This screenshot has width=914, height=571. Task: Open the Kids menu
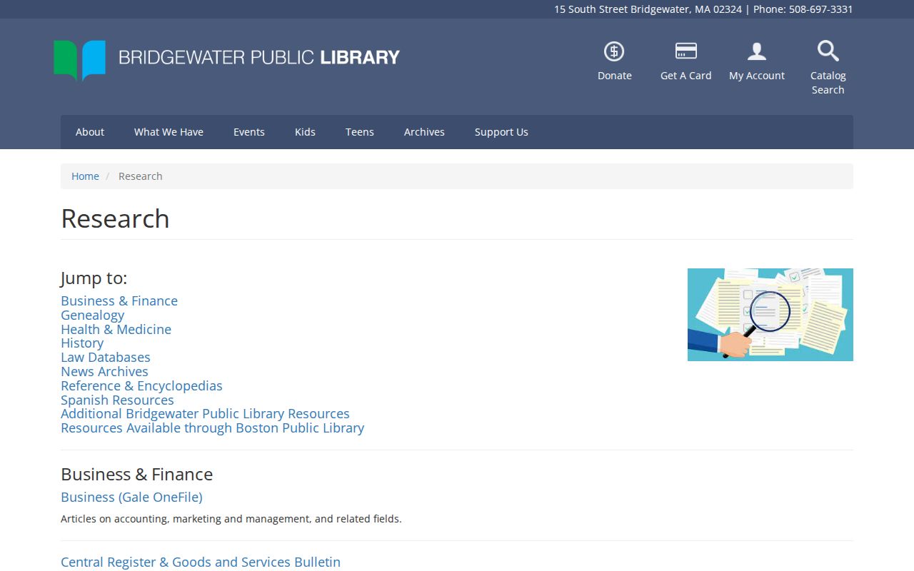pyautogui.click(x=305, y=132)
